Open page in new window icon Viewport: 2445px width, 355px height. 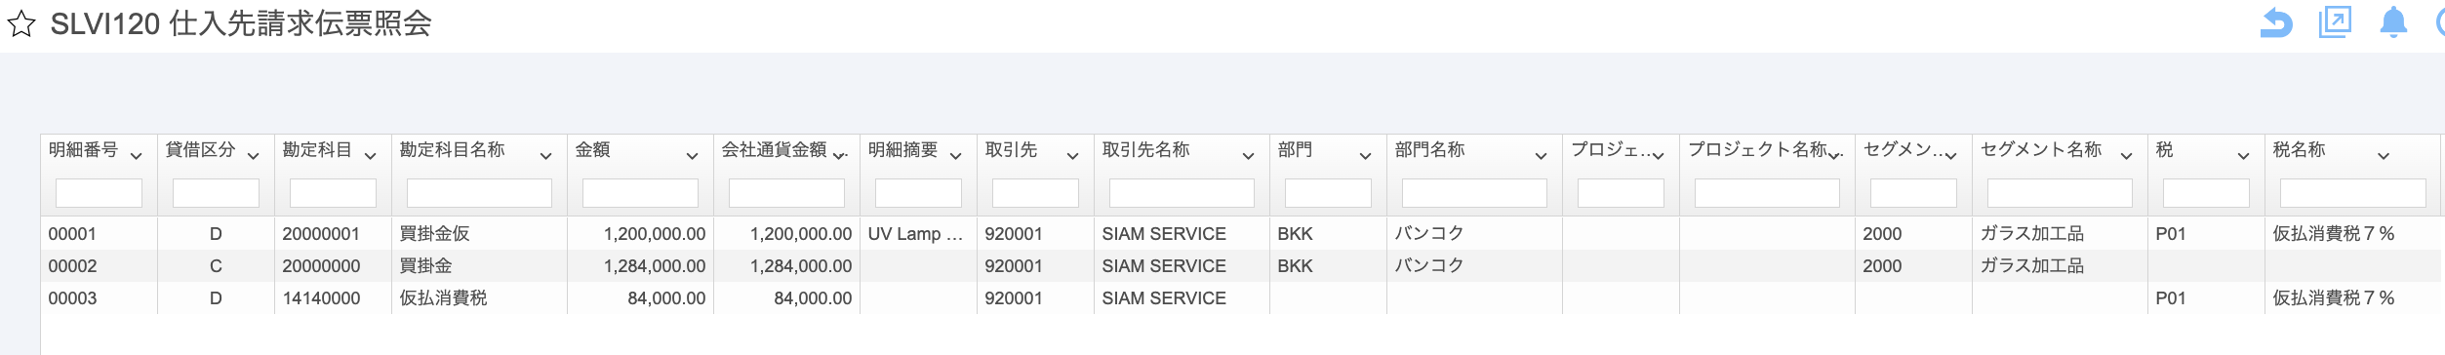2335,22
